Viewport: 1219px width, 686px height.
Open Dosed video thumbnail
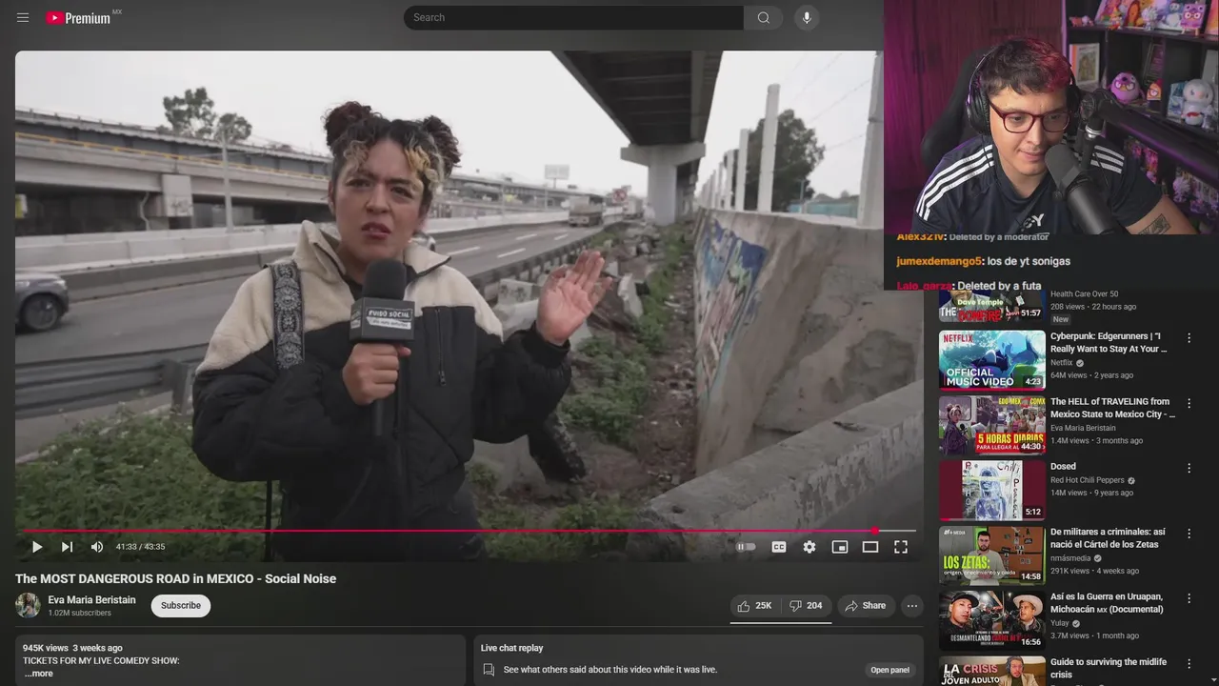tap(992, 491)
